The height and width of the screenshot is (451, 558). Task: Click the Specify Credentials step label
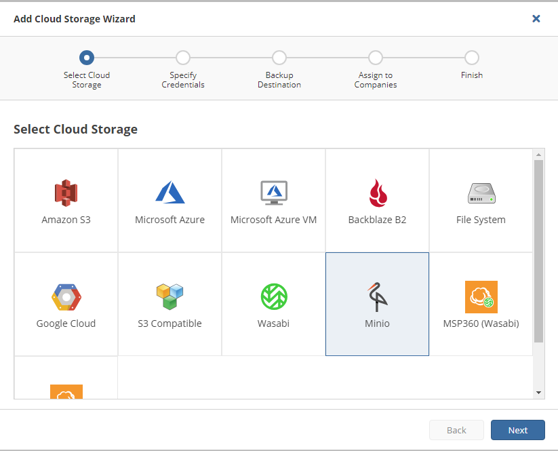pos(183,80)
